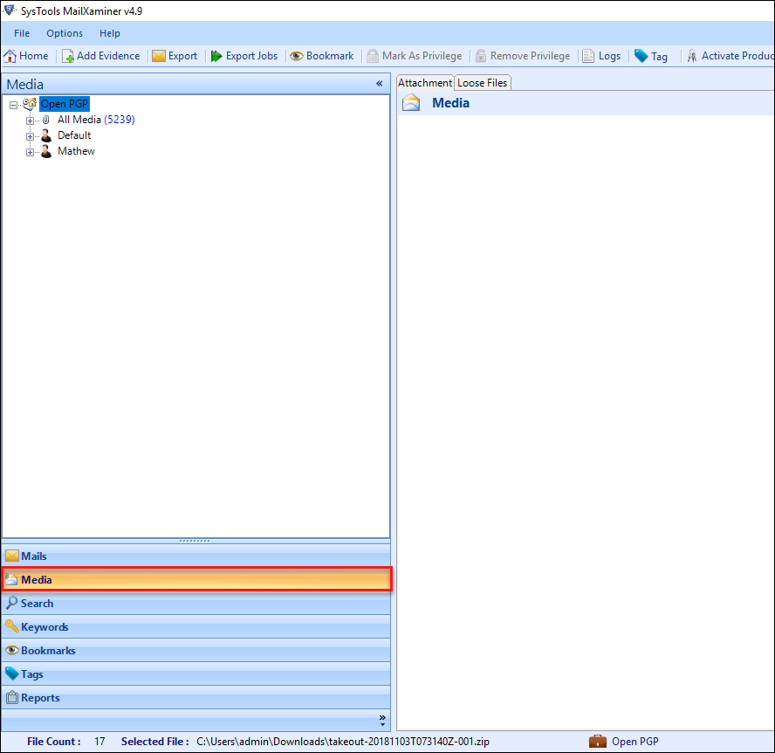Click the Search magnifier icon in sidebar
The image size is (775, 753).
pyautogui.click(x=11, y=603)
